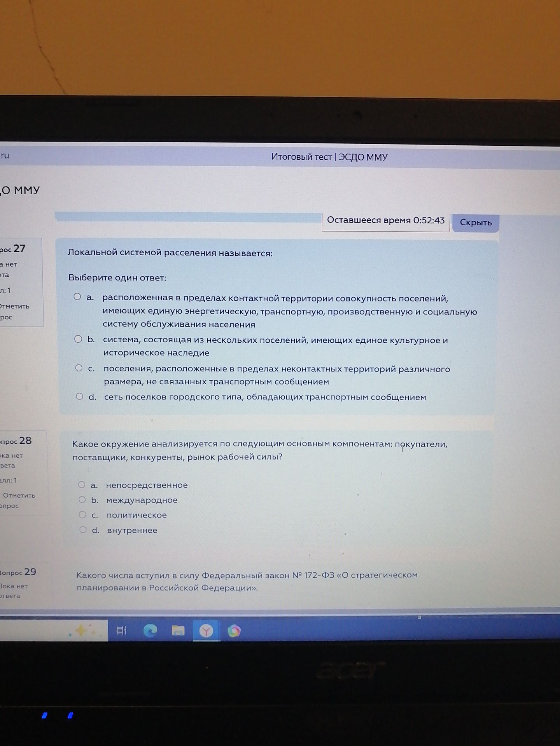Click the Оставшееся время timer box
The width and height of the screenshot is (560, 746).
[x=386, y=221]
